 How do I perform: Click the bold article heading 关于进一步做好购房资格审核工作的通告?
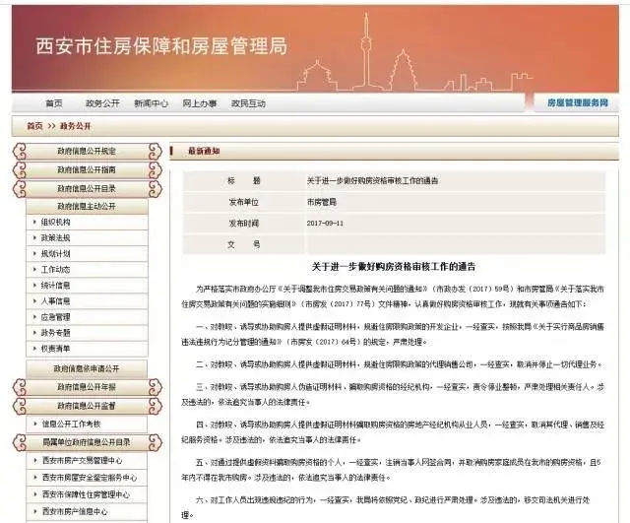coord(394,266)
